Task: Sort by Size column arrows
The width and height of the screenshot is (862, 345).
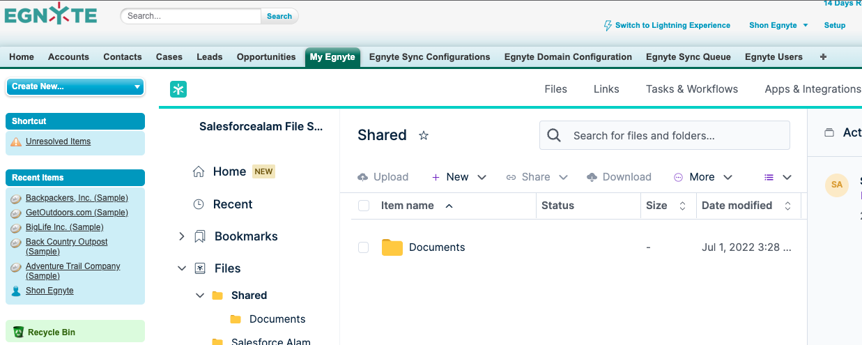Action: pos(683,206)
